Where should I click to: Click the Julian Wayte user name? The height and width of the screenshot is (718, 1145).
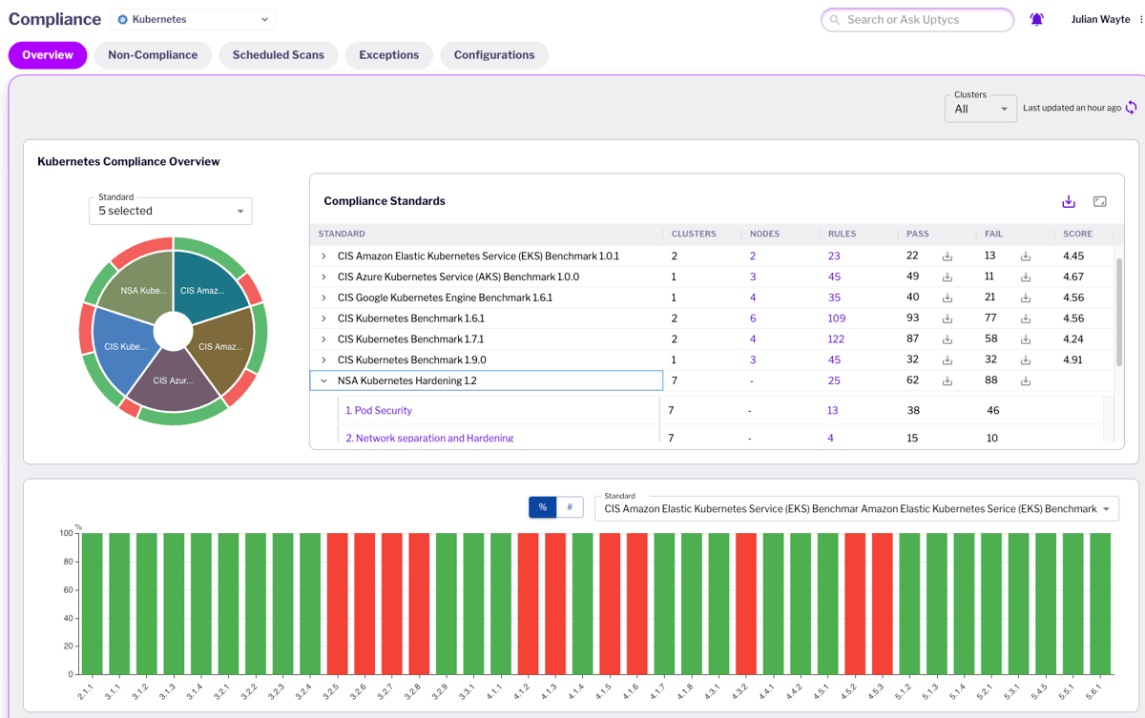(x=1100, y=19)
